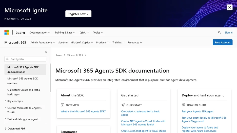The width and height of the screenshot is (237, 133).
Task: Expand the Products menu
Action: (103, 42)
